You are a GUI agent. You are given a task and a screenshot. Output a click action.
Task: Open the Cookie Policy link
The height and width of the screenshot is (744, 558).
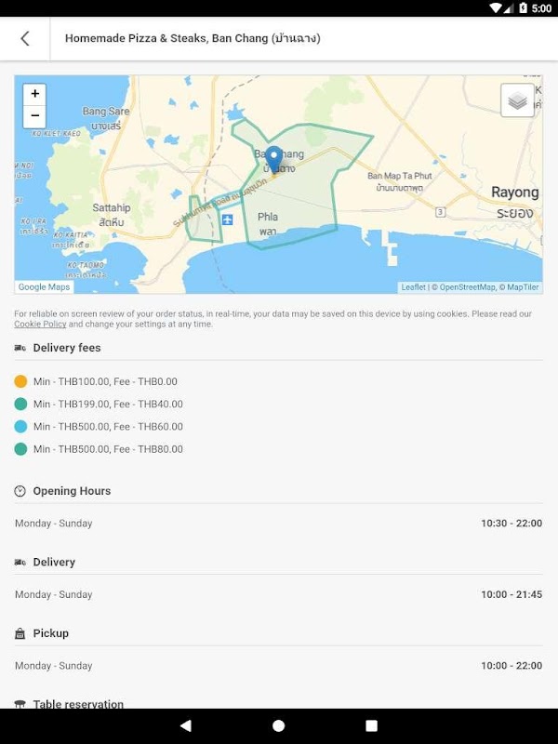pos(40,325)
